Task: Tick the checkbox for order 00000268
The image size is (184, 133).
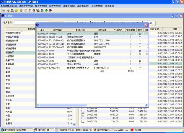Action: 83,114
